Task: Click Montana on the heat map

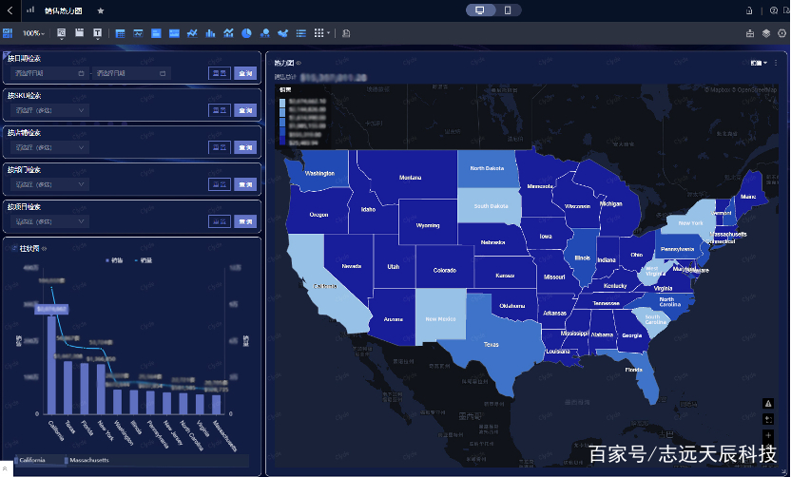Action: [x=410, y=177]
